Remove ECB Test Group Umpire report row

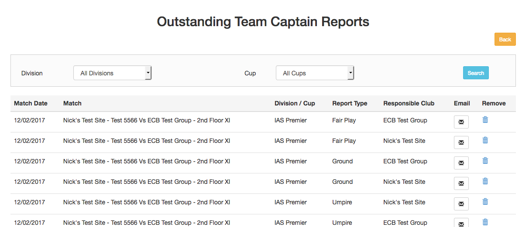point(485,222)
